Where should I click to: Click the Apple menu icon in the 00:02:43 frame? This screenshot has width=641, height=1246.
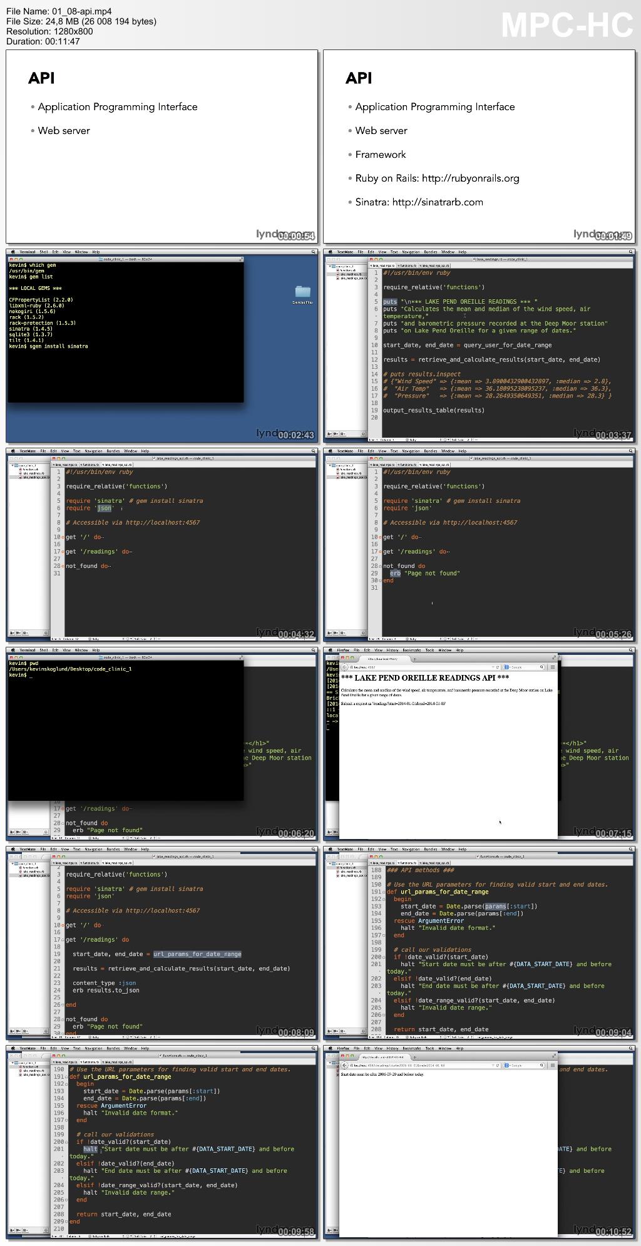point(13,252)
